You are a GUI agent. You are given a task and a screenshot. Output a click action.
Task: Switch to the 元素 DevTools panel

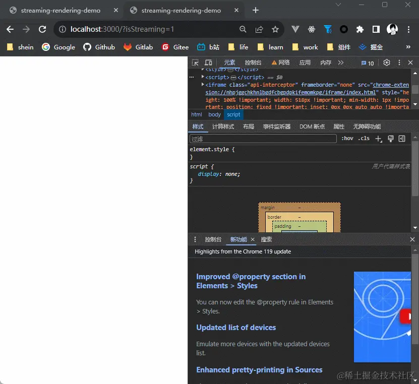coord(229,63)
